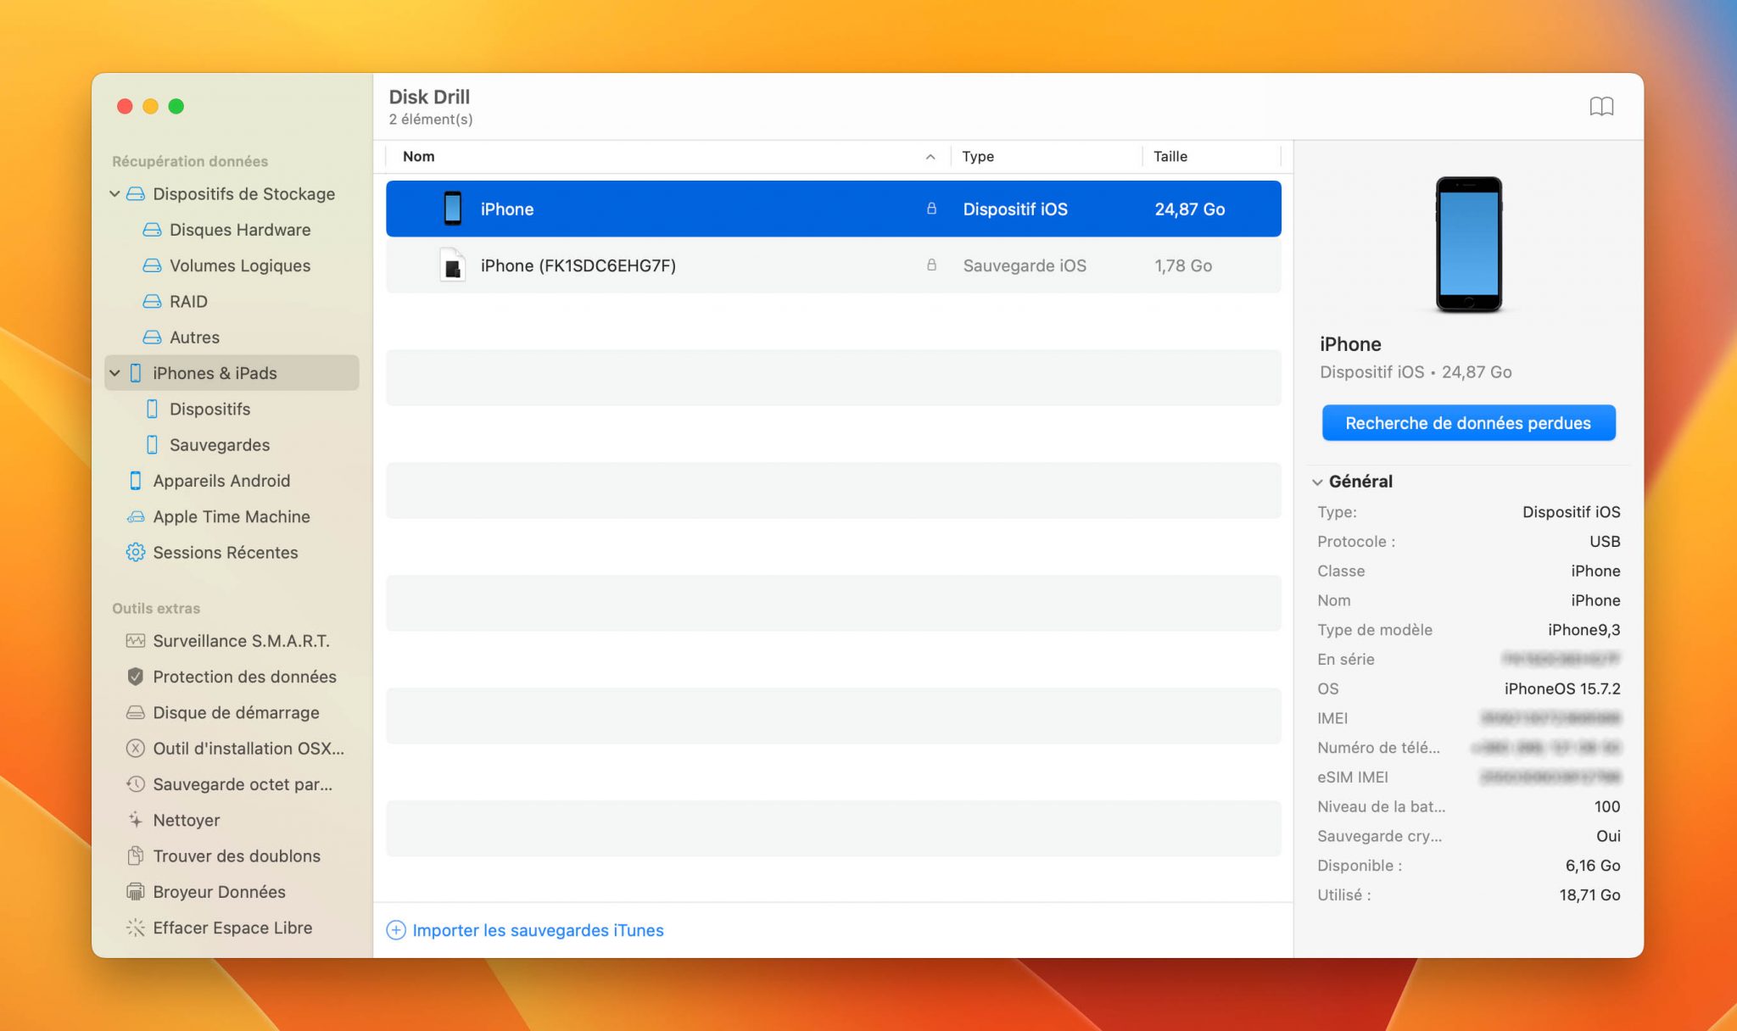Viewport: 1737px width, 1031px height.
Task: Click the Volumes Logiques drive icon
Action: pyautogui.click(x=152, y=265)
